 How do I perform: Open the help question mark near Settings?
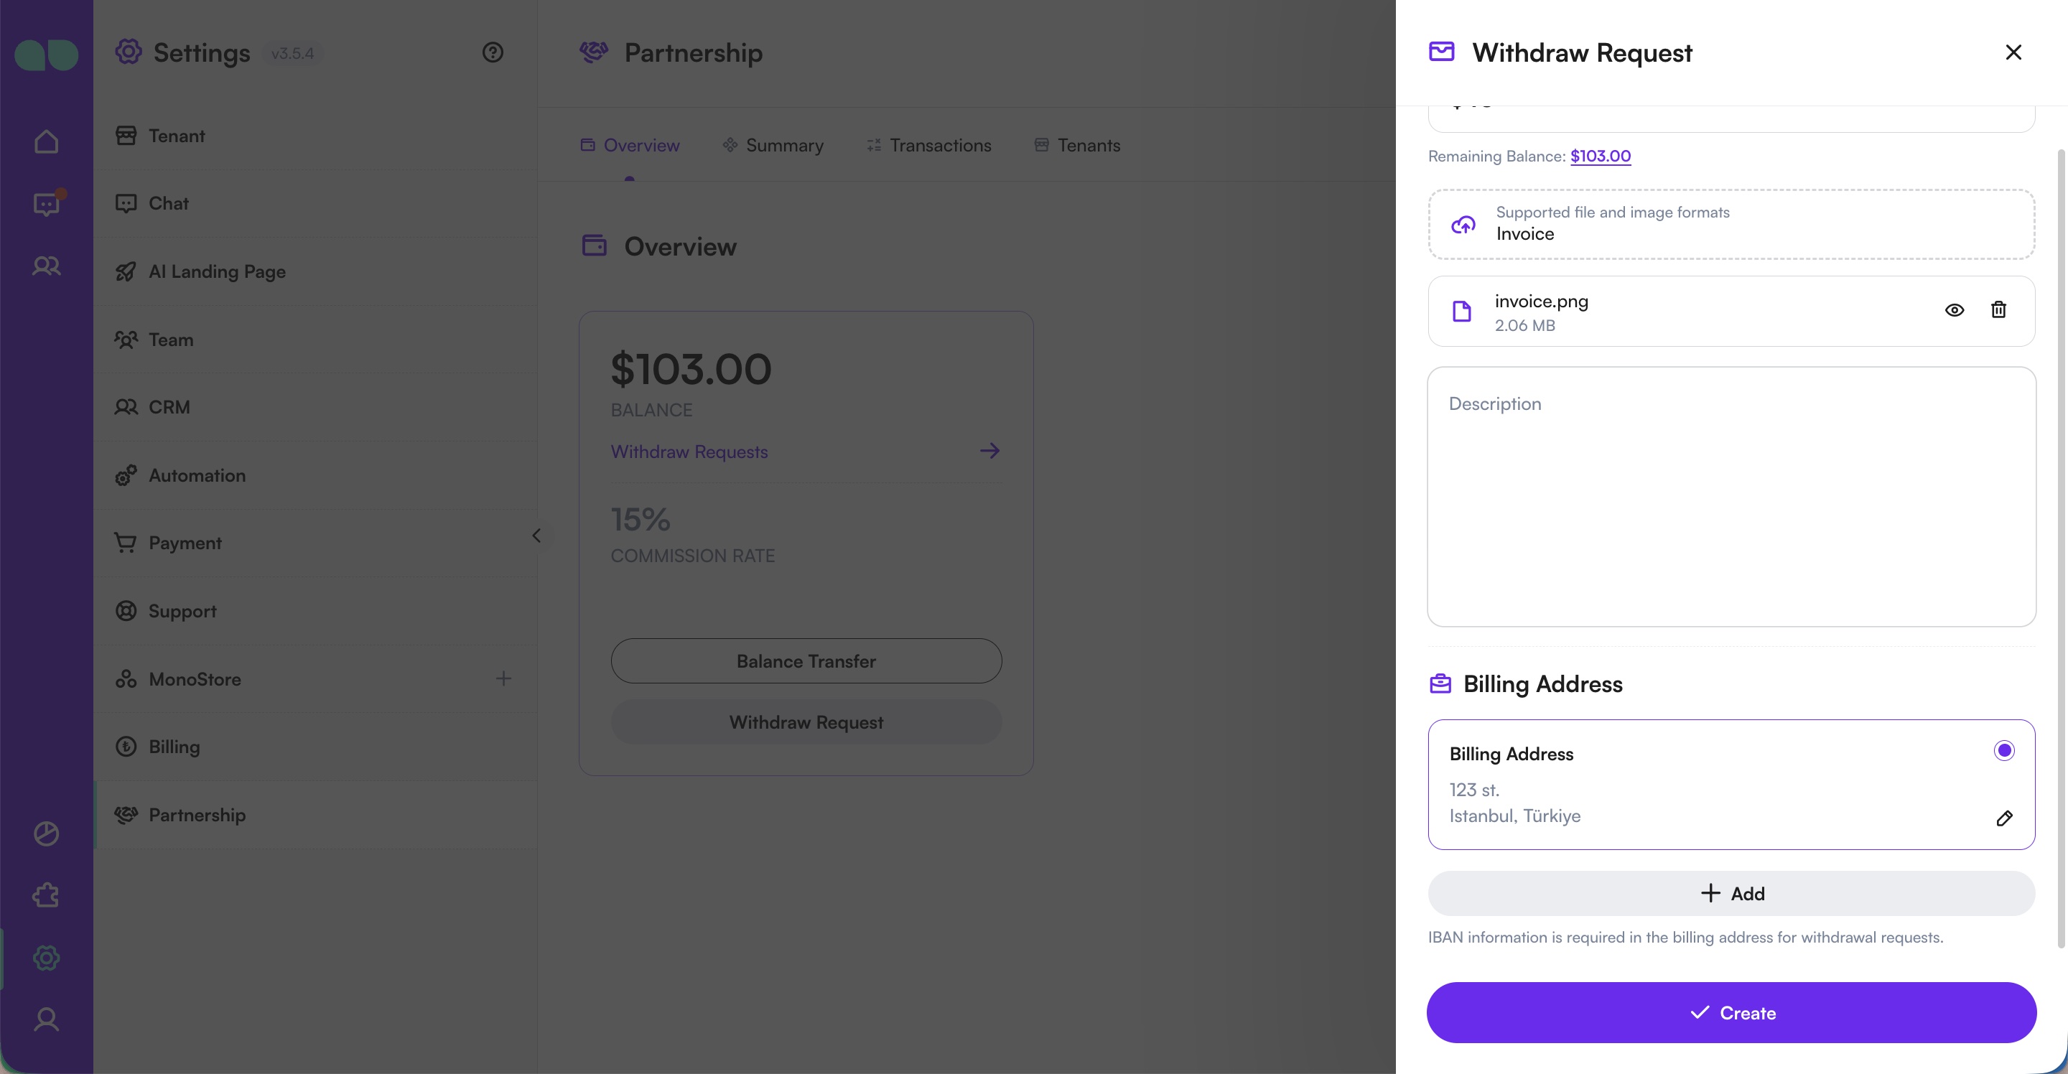point(492,52)
